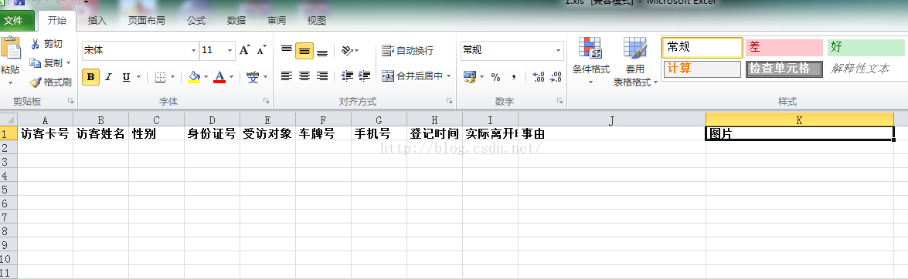This screenshot has width=908, height=279.
Task: Apply the Normal (常规) cell style
Action: click(702, 47)
